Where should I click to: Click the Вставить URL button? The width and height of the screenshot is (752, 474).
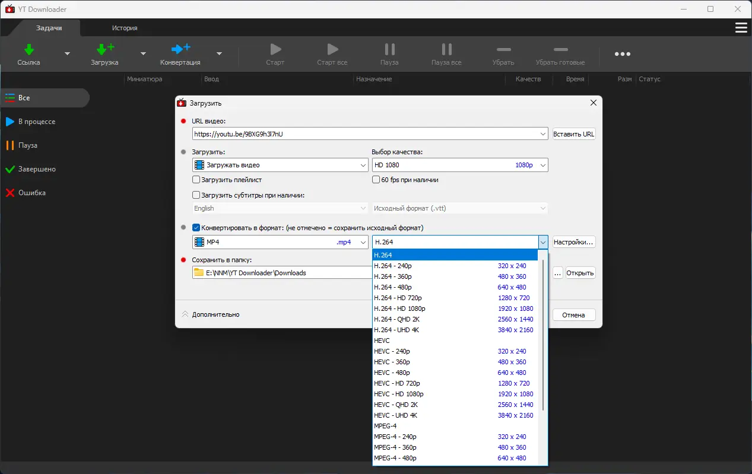pos(573,134)
